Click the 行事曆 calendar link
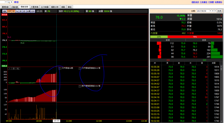 pos(211,2)
